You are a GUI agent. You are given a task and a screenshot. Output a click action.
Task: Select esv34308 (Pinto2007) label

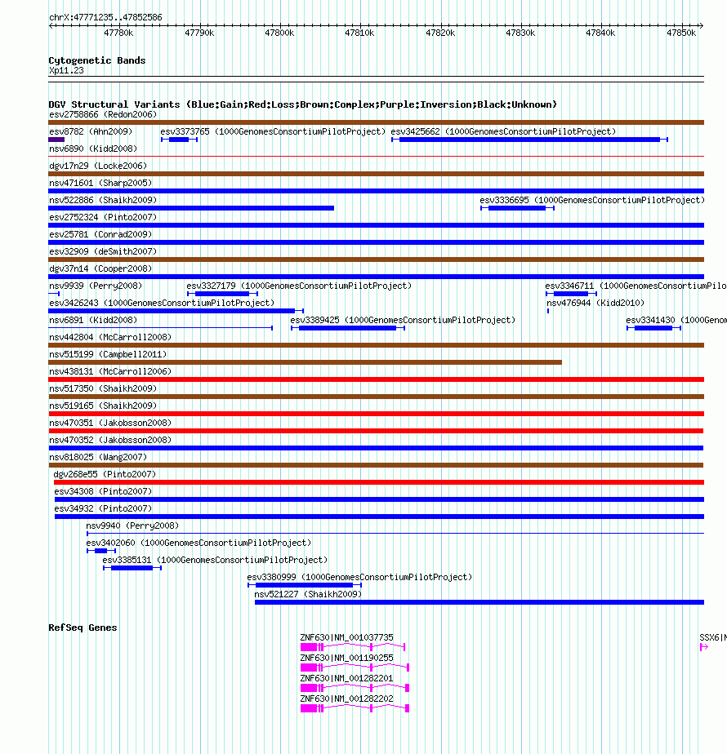pyautogui.click(x=103, y=491)
